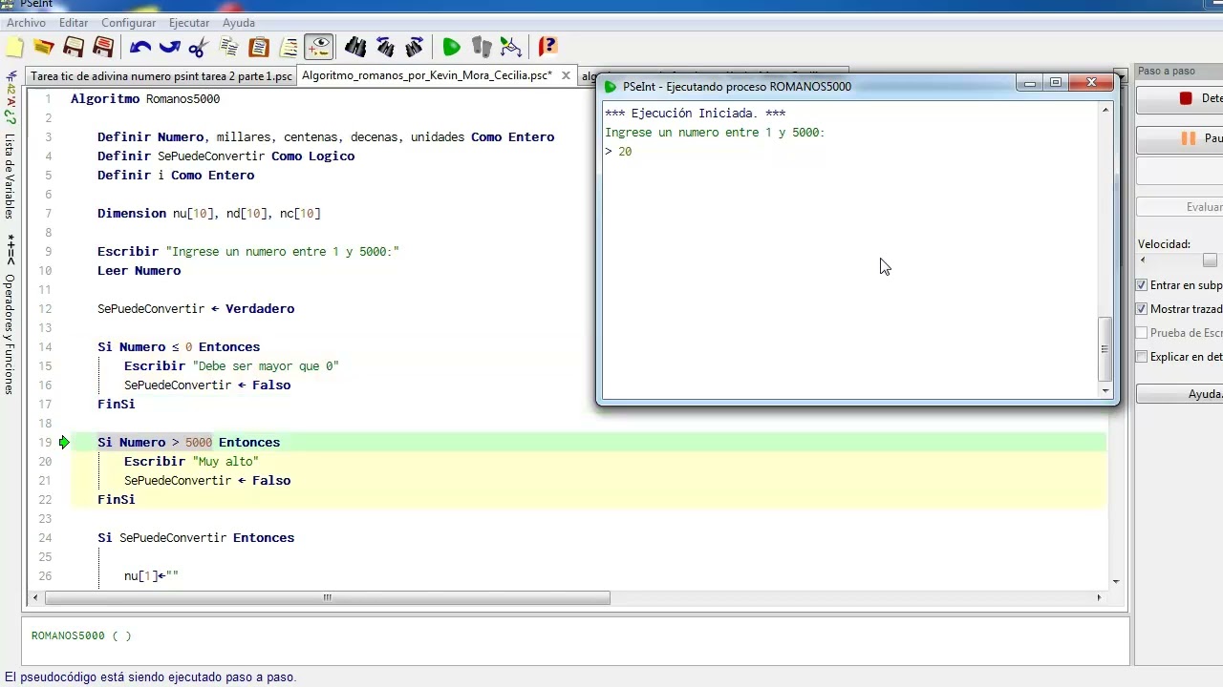Click the Detener stop button

coord(1180,98)
